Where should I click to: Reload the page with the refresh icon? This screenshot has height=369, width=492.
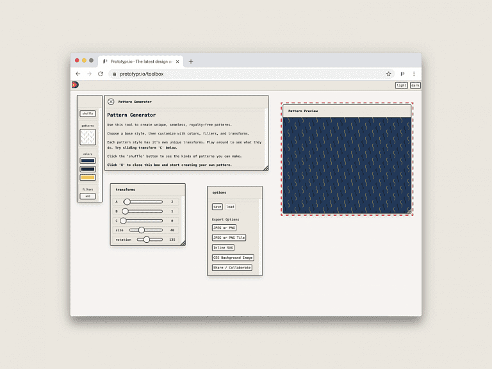click(101, 74)
